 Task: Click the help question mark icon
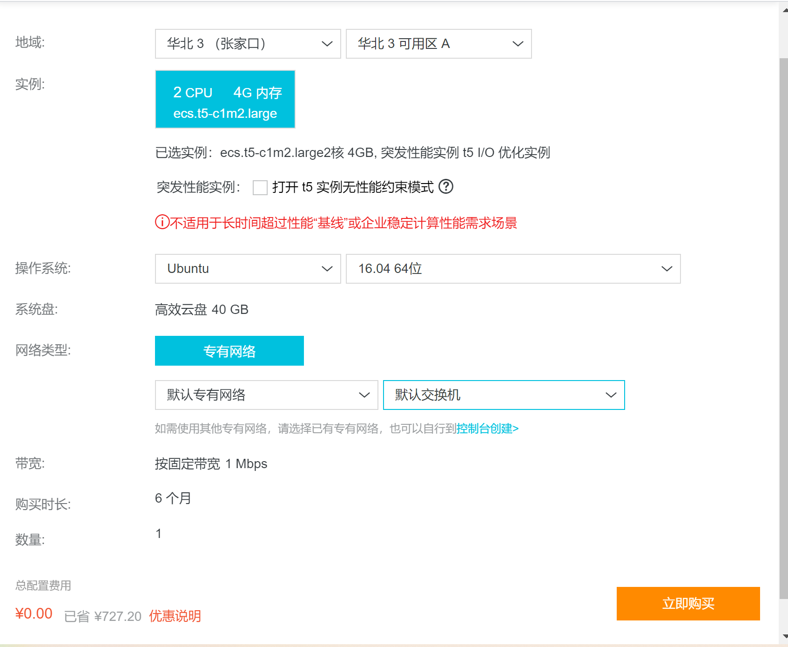[446, 186]
